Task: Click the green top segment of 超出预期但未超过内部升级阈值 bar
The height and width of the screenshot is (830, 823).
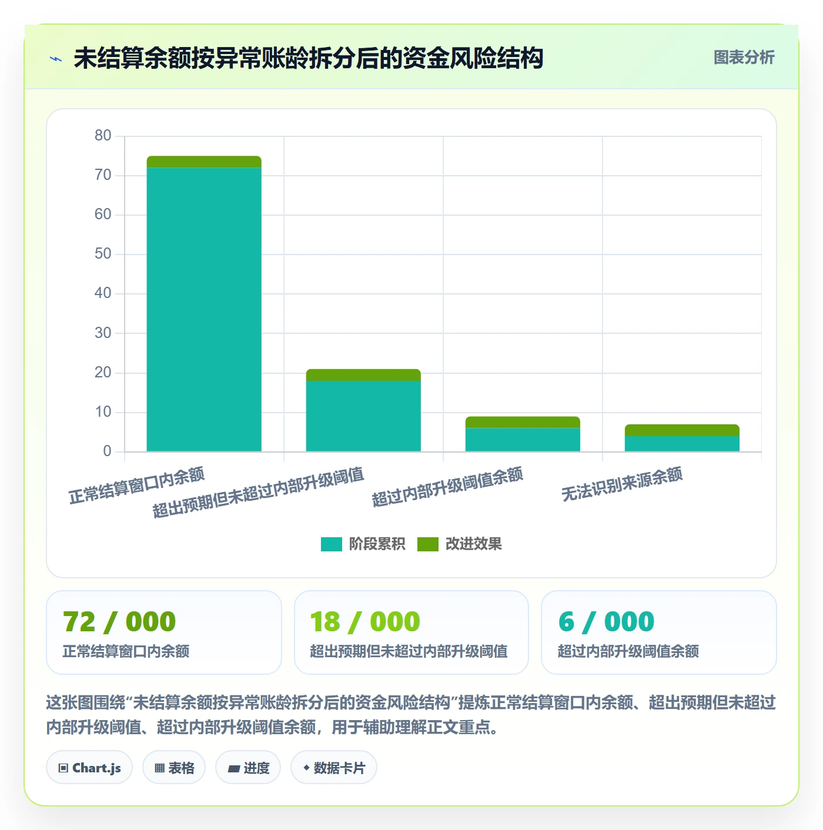Action: click(x=363, y=375)
